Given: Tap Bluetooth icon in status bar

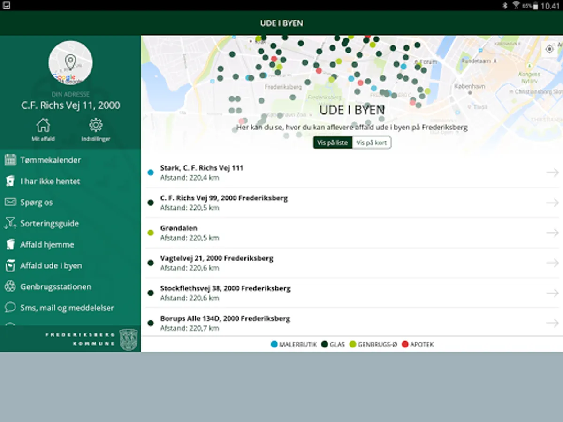Looking at the screenshot, I should pos(505,6).
